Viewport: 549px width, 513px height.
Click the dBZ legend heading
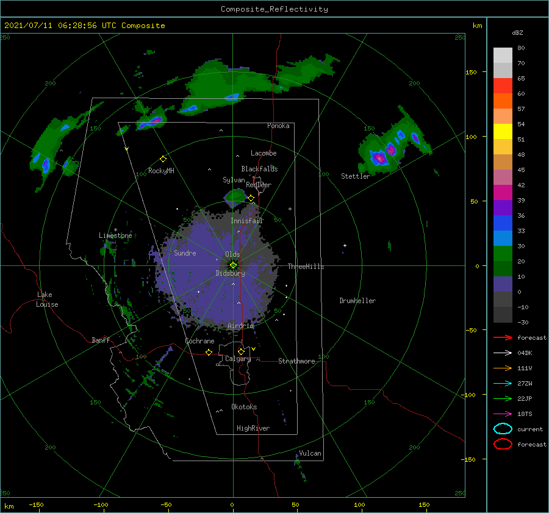(x=517, y=32)
